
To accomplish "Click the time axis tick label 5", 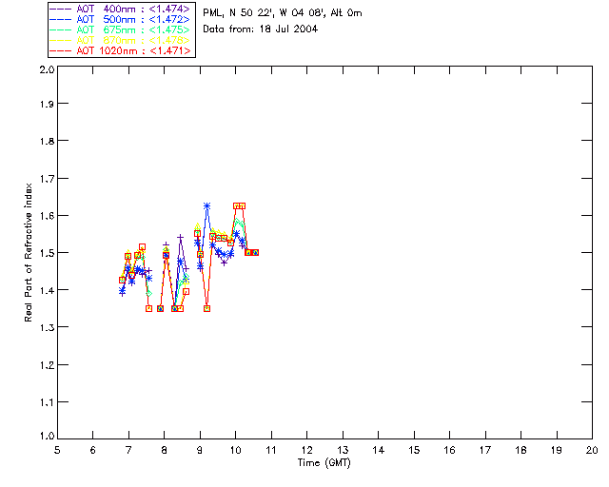I will 57,450.
